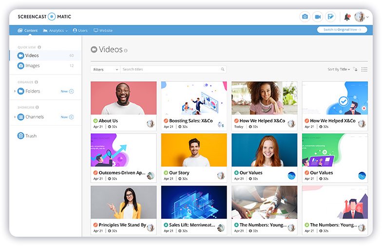Select Images in the sidebar

[45, 66]
